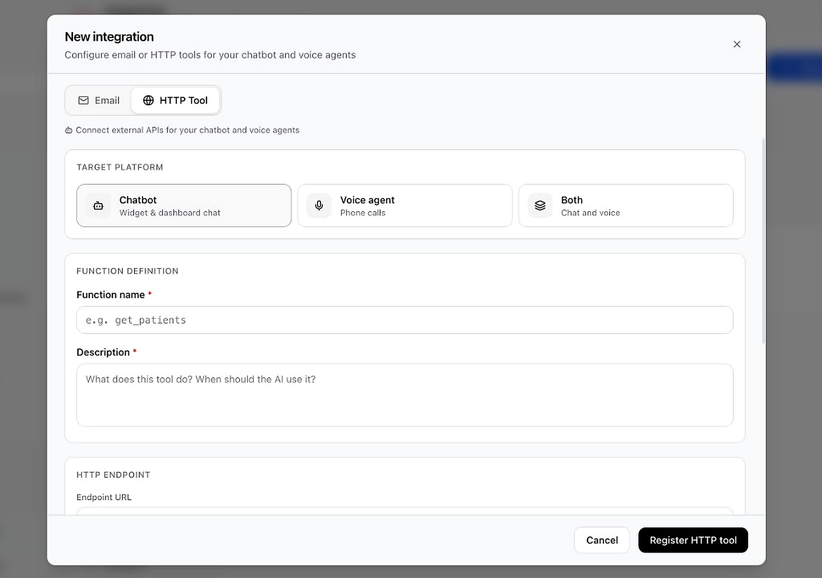Click the 'HTTP ENDPOINT' heading

(113, 474)
